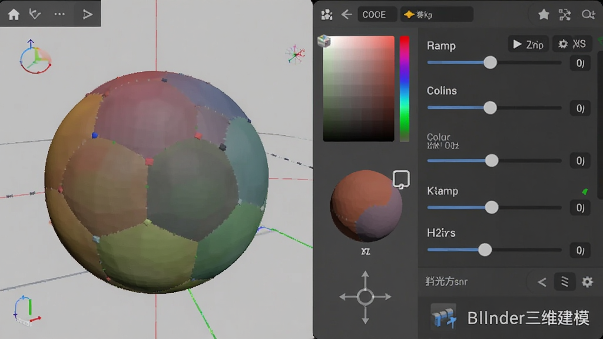Pick a shade in the square color picker
Viewport: 603px width, 339px height.
[359, 89]
